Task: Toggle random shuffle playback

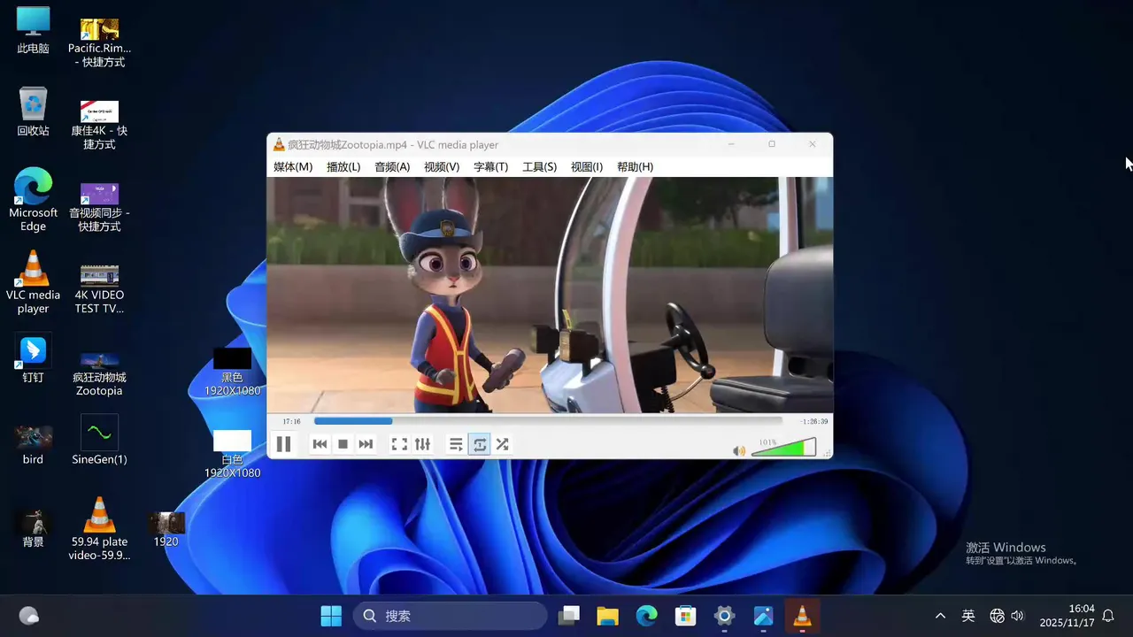Action: [x=503, y=444]
